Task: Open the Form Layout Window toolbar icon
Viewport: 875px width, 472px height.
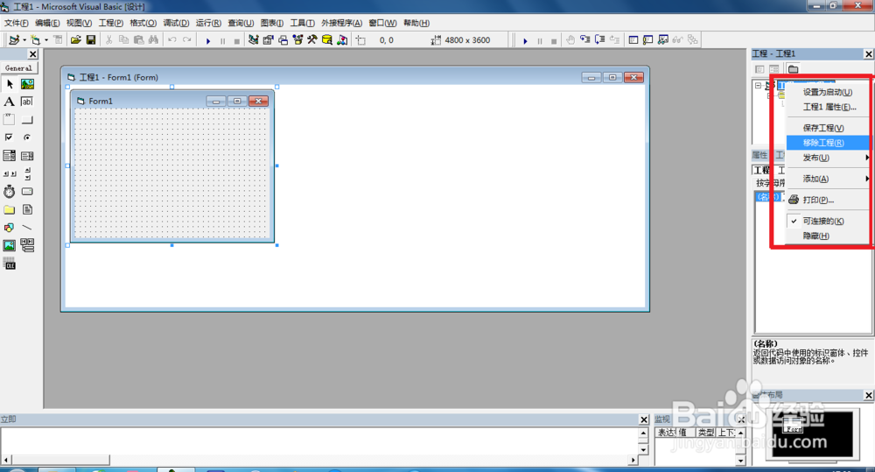Action: click(x=283, y=39)
